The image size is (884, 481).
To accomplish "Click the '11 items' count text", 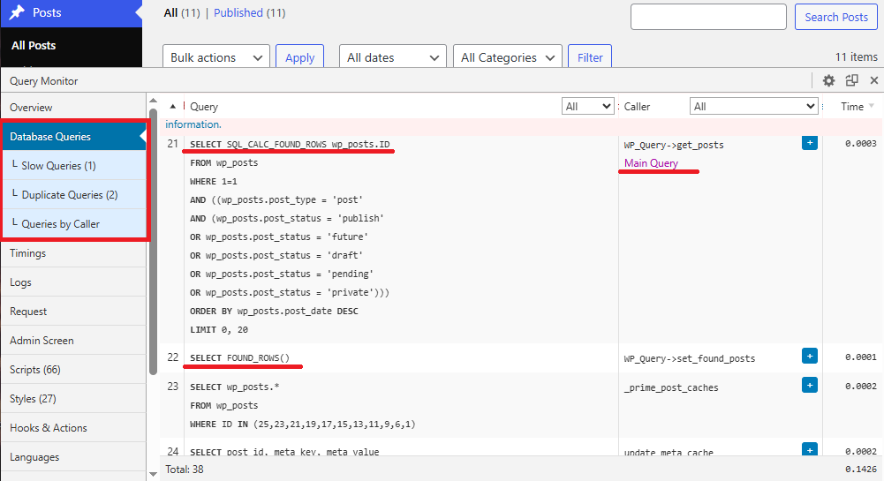I will tap(857, 56).
